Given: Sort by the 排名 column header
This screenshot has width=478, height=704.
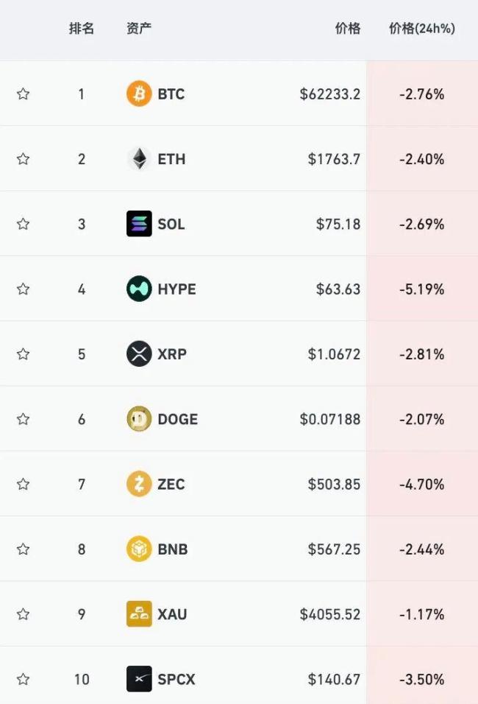Looking at the screenshot, I should click(82, 29).
